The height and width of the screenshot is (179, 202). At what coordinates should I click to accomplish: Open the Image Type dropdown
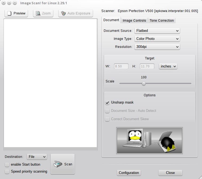[157, 39]
